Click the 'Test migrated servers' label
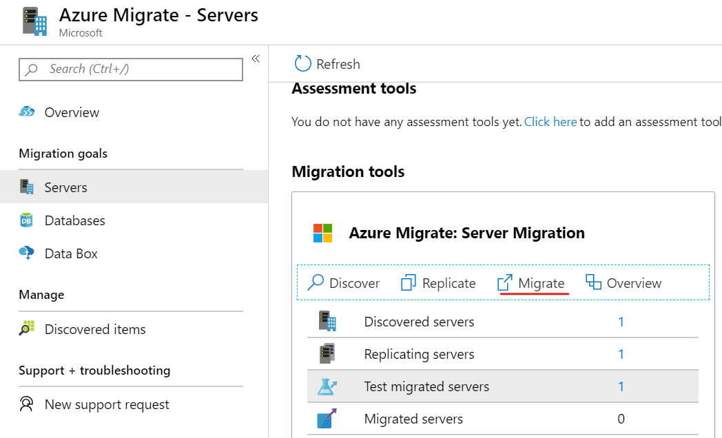Image resolution: width=722 pixels, height=438 pixels. coord(426,386)
